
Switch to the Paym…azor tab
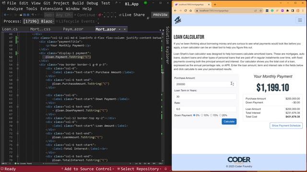coord(73,29)
